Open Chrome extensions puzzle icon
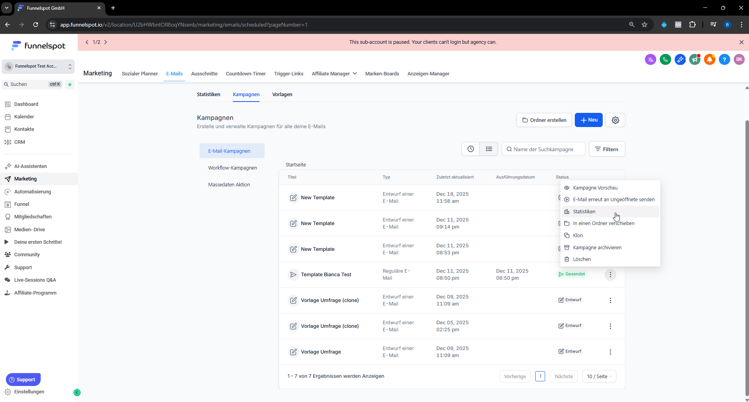 pyautogui.click(x=692, y=25)
